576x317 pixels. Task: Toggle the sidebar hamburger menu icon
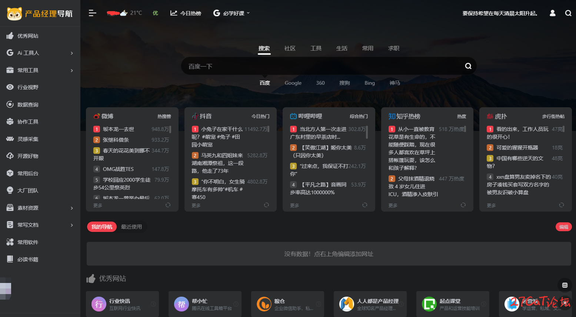click(x=93, y=13)
